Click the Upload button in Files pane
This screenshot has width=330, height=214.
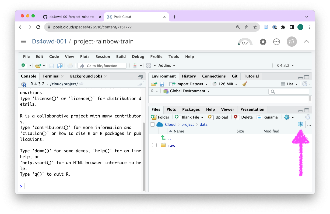(218, 117)
